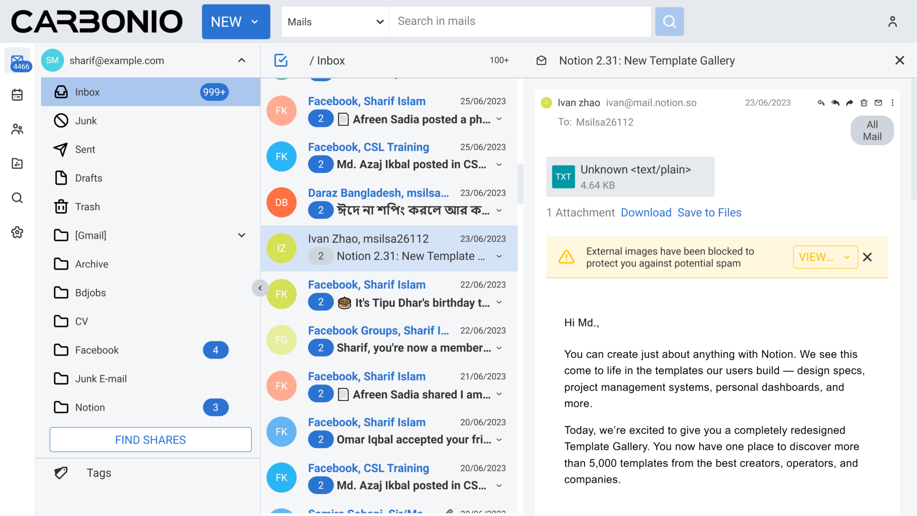
Task: Open the VIEW... images dropdown
Action: click(825, 257)
